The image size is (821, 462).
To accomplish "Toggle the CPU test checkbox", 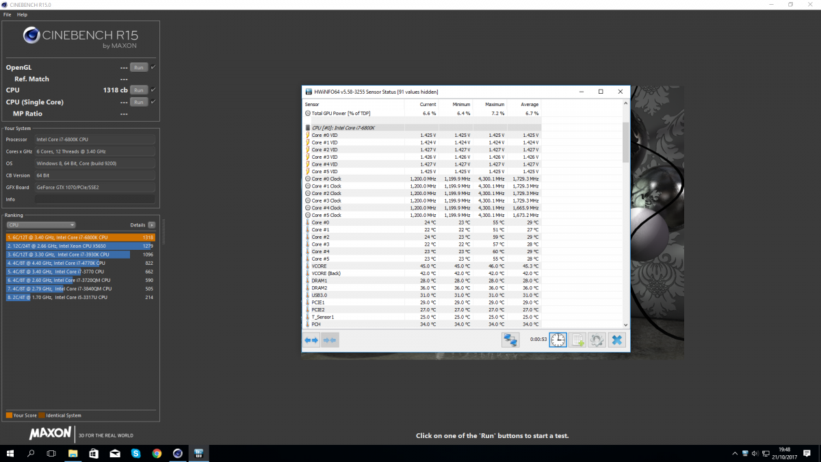I will click(153, 90).
